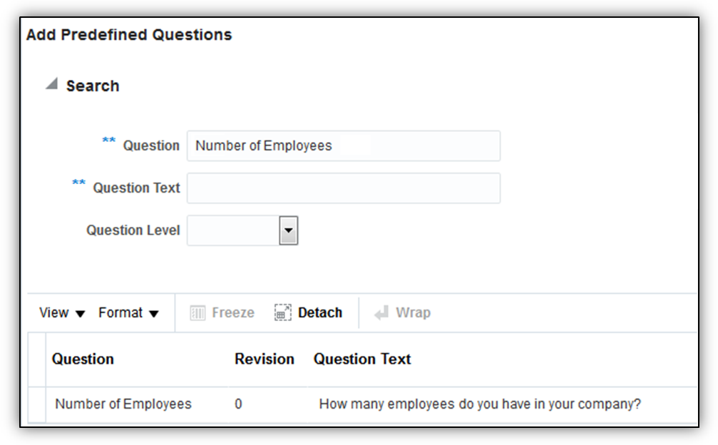Collapse the Search section triangle

[51, 84]
